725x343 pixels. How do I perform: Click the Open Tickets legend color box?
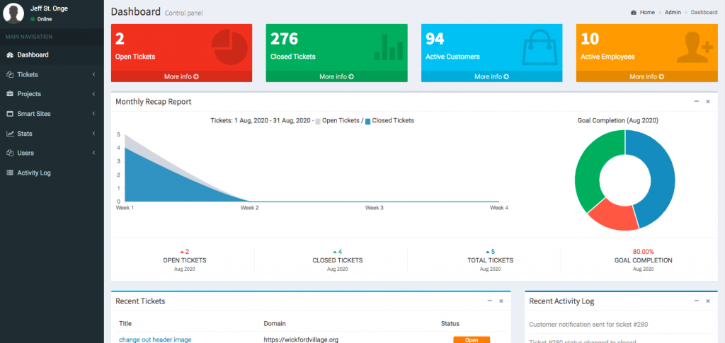tap(318, 122)
